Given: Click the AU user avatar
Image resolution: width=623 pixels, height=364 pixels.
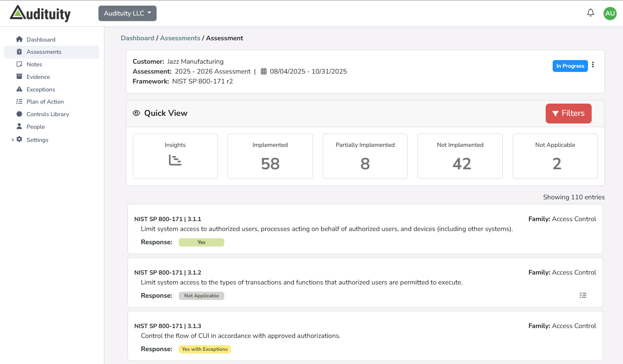Looking at the screenshot, I should [610, 13].
